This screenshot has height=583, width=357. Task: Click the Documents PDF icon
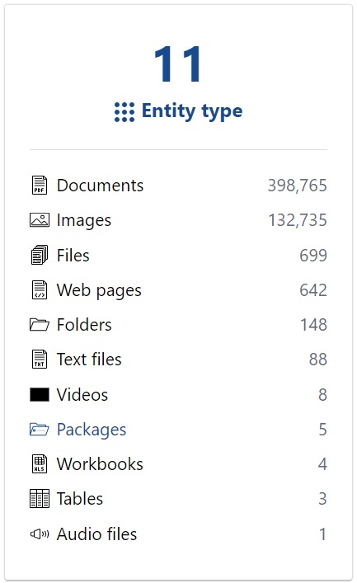pos(40,186)
